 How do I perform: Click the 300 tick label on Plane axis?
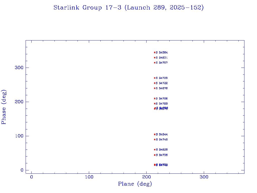pos(204,177)
